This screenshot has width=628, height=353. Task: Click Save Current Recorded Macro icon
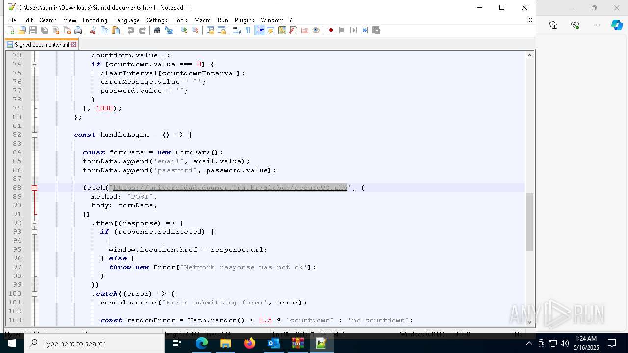[x=376, y=30]
